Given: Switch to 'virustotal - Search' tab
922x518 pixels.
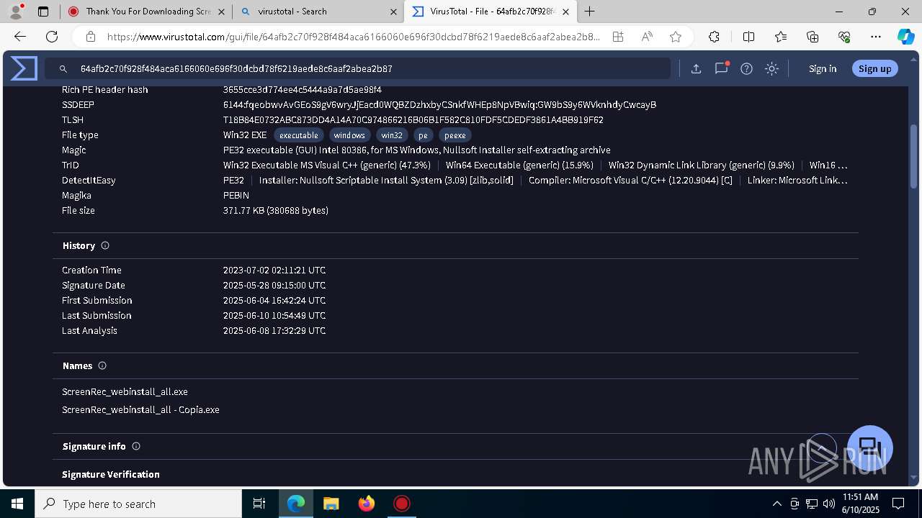Looking at the screenshot, I should [317, 12].
